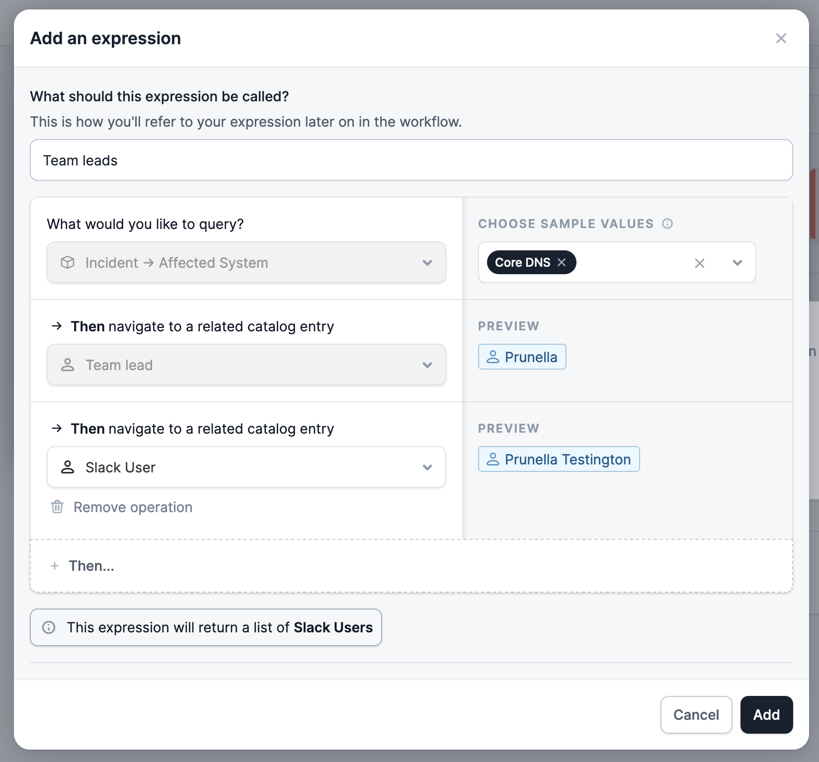Clear all sample values with the X
Viewport: 819px width, 762px height.
699,263
